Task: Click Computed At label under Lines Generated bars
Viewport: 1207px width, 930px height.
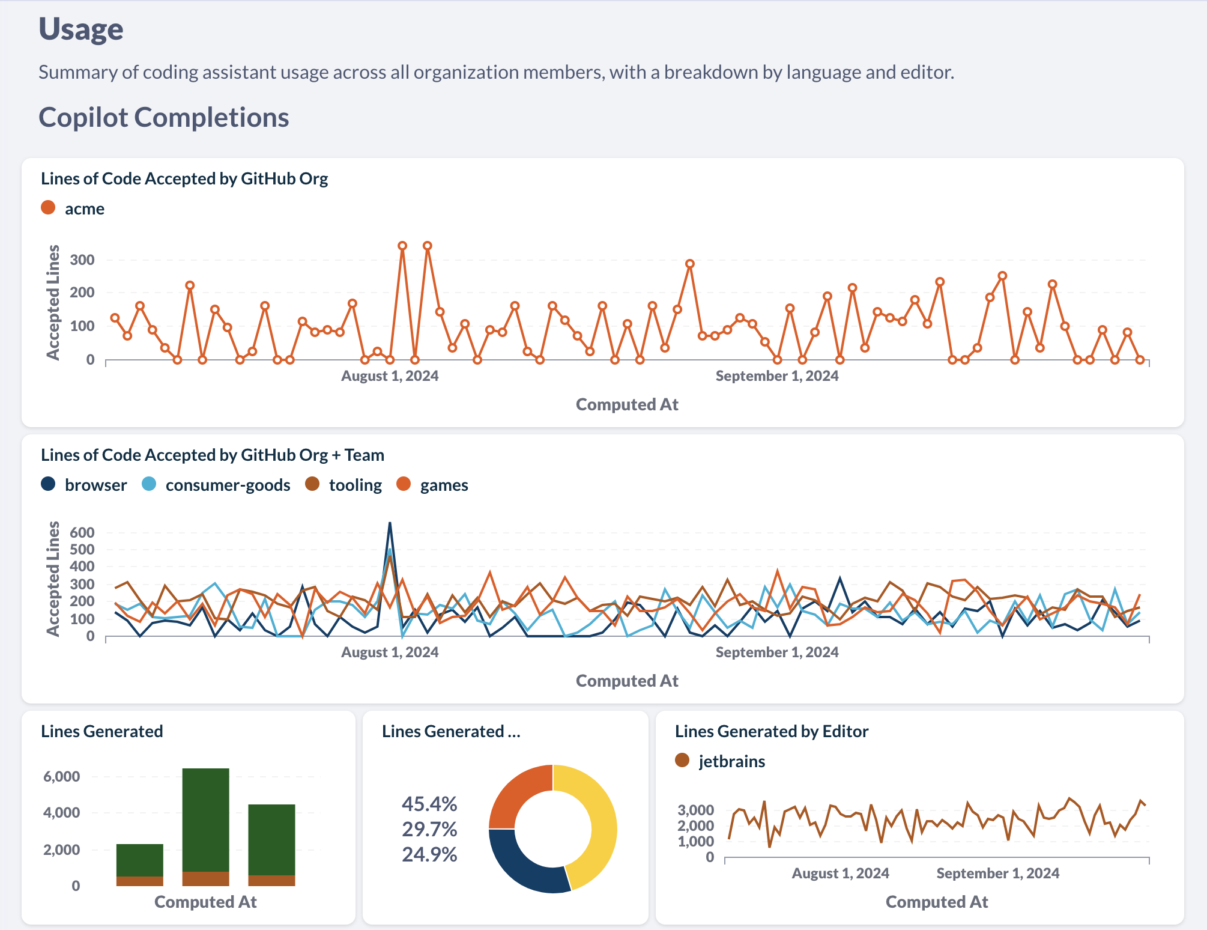Action: [205, 902]
